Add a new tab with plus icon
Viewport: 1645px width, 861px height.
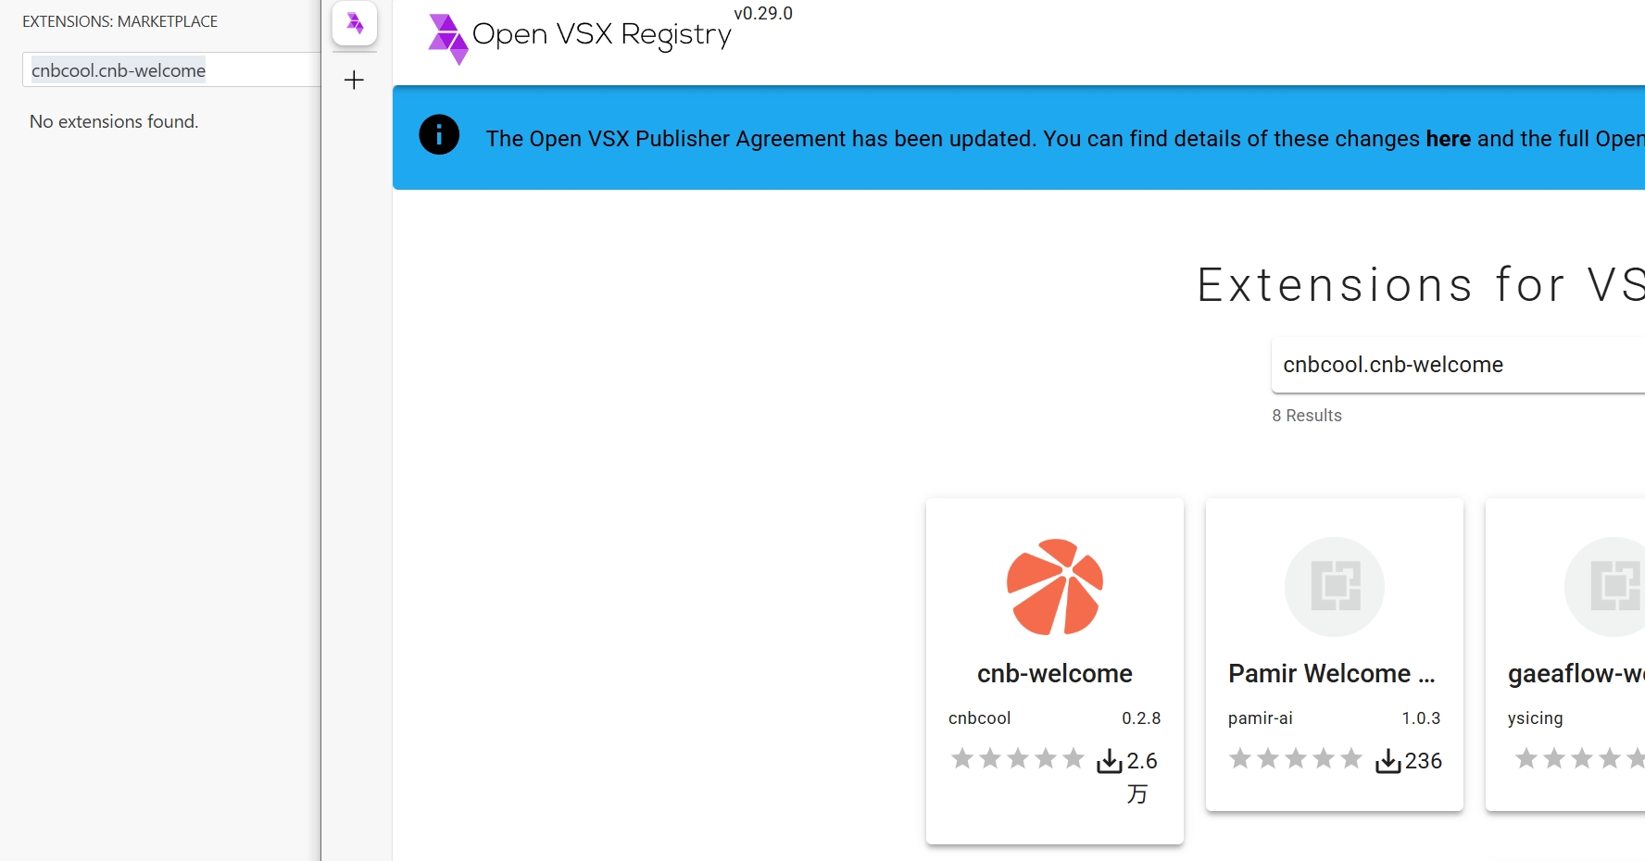tap(354, 80)
